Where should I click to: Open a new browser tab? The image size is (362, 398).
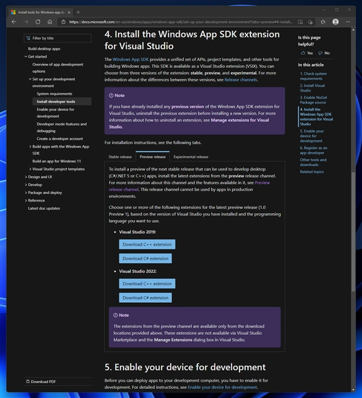pos(78,12)
